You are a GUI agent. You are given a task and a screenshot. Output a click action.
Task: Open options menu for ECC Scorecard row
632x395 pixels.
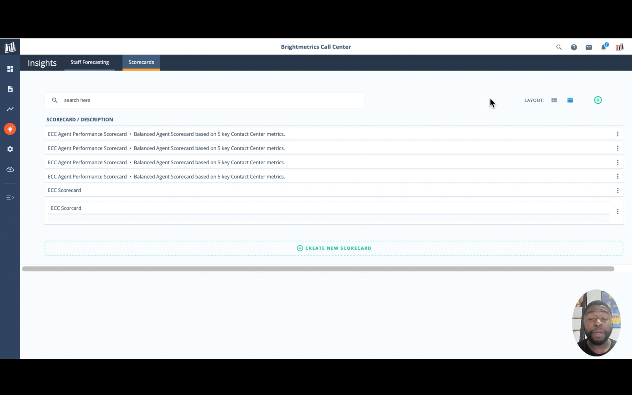[618, 190]
